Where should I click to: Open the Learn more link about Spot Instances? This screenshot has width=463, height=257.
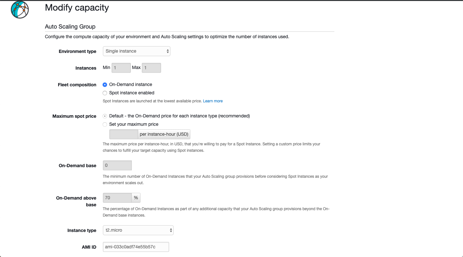(x=213, y=101)
